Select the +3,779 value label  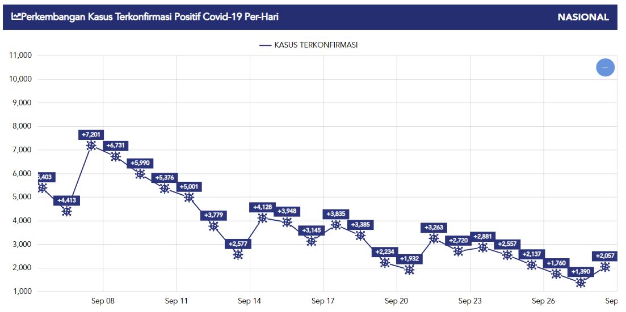(213, 215)
